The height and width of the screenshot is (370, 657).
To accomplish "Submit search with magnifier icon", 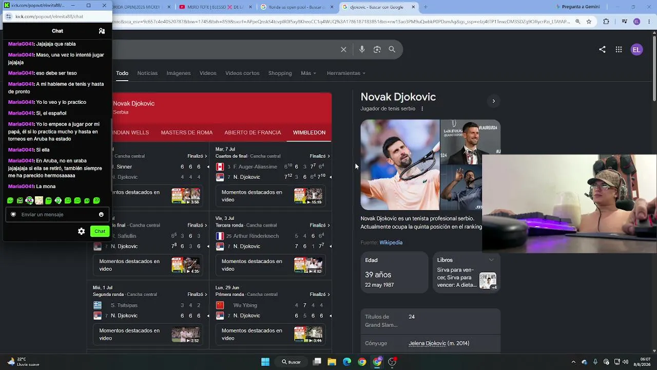I will 392,49.
